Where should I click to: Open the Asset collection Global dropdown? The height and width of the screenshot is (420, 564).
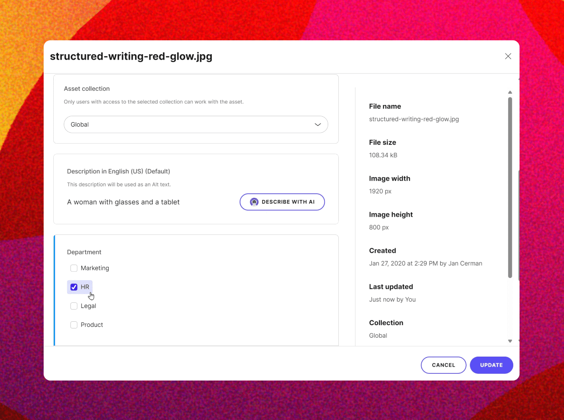[x=196, y=124]
